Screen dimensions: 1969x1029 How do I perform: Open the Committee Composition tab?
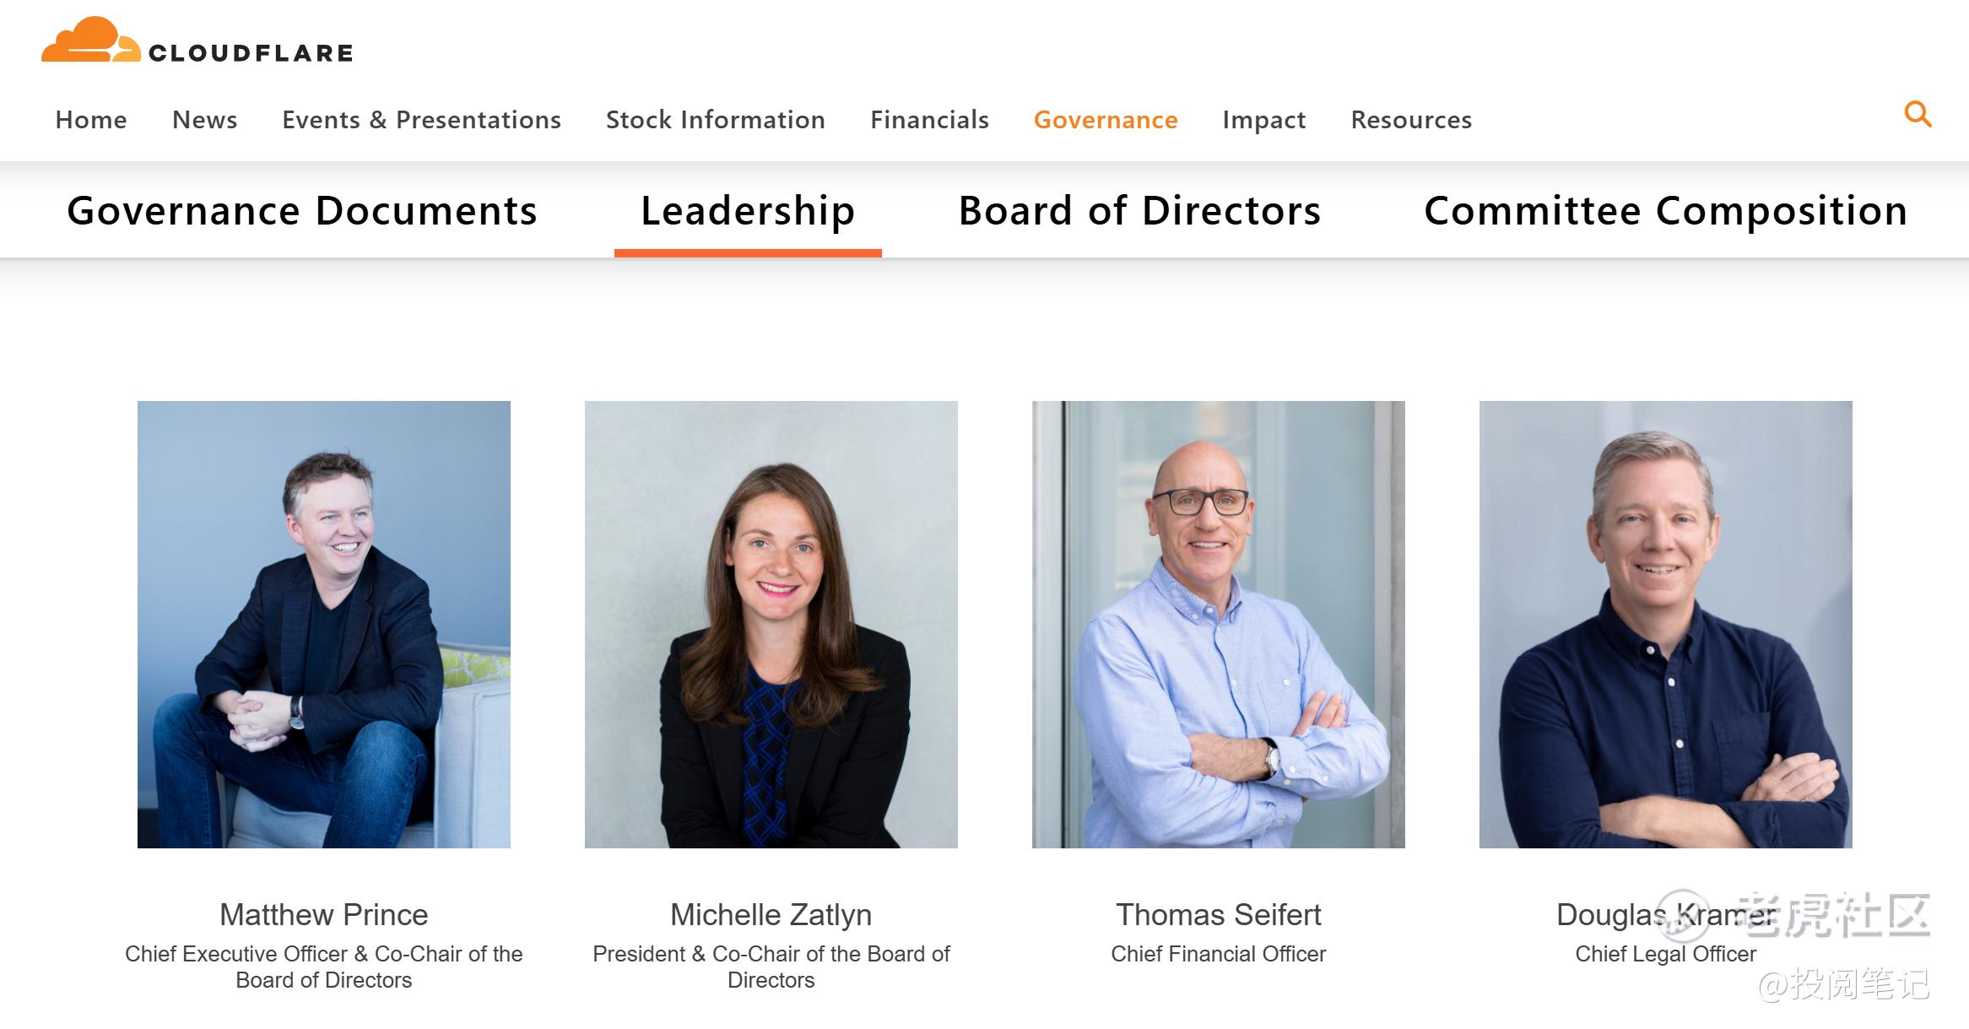click(1665, 211)
